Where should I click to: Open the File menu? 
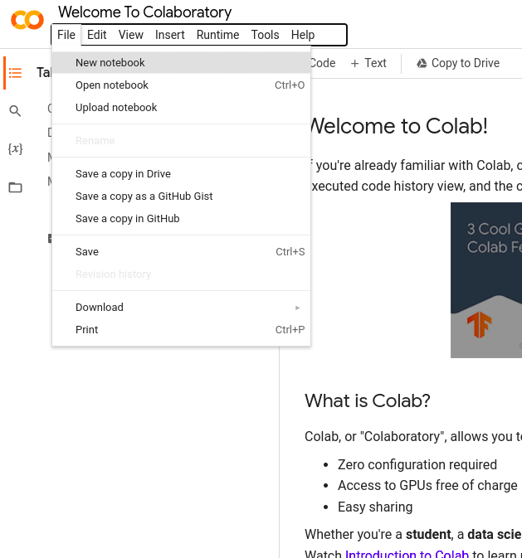click(66, 35)
